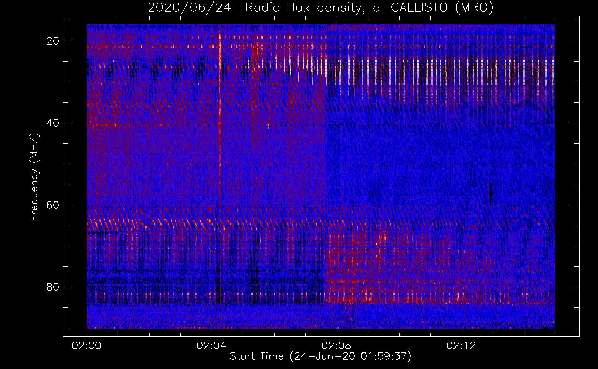Viewport: 598px width, 369px height.
Task: Click the '40' frequency tick label
Action: [x=53, y=123]
